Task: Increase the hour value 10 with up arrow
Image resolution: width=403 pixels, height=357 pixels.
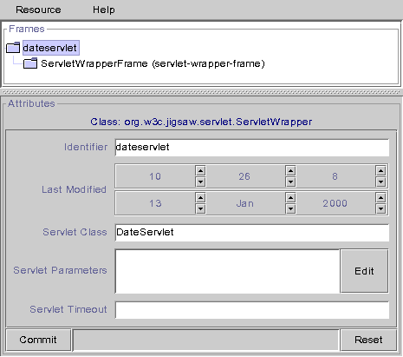Action: (200, 171)
